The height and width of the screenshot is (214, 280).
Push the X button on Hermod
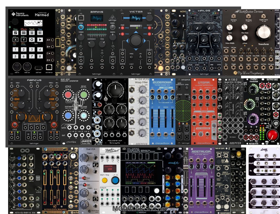coord(15,40)
